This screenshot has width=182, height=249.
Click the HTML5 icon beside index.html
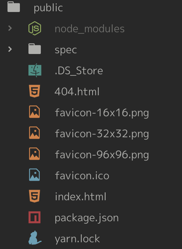(34, 196)
